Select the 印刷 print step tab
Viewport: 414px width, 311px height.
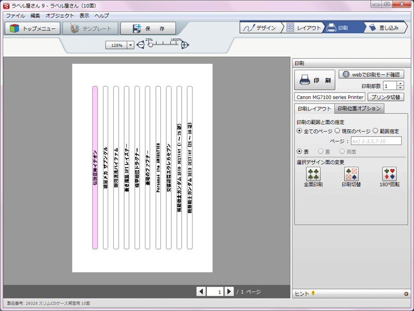click(x=343, y=28)
